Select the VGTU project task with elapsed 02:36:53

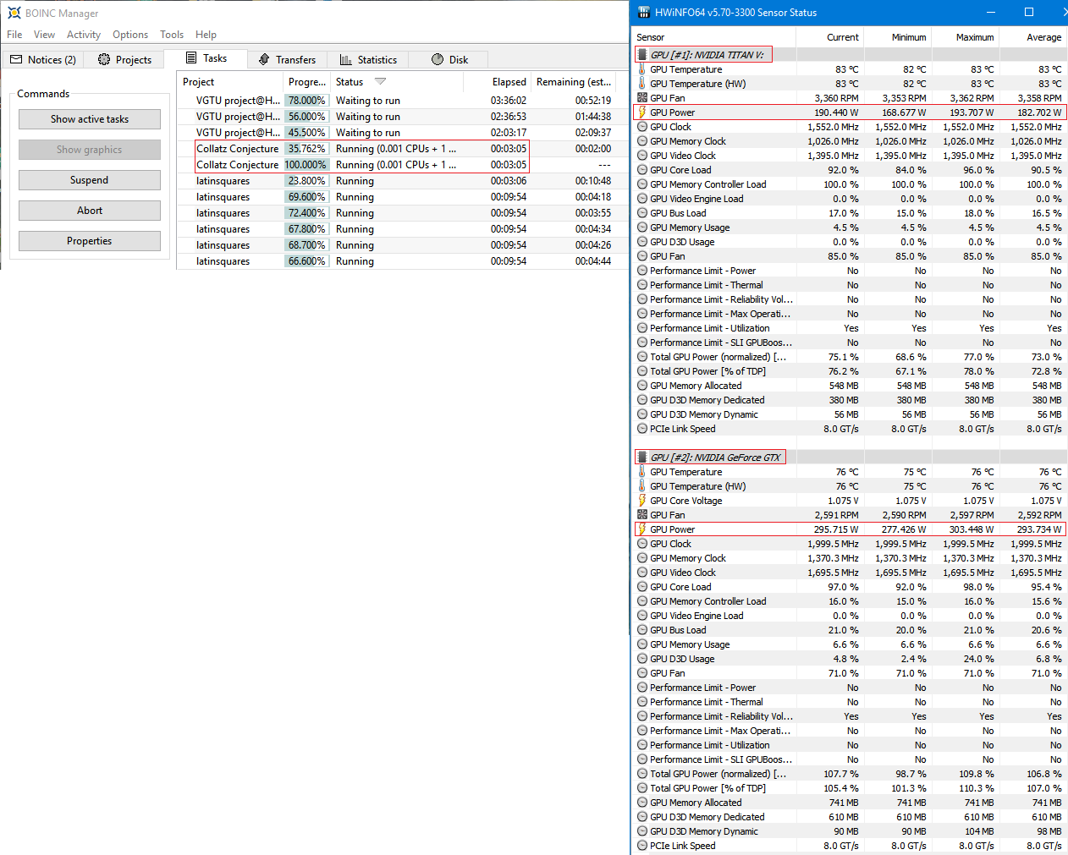point(405,117)
